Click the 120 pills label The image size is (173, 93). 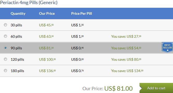17,59
